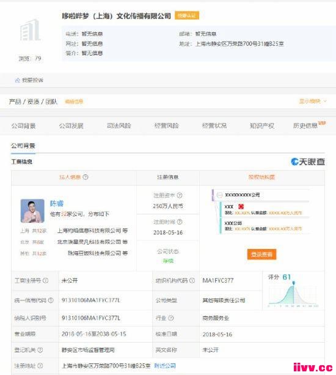Click the score 61 distribution chart
336x375 pixels.
293,295
